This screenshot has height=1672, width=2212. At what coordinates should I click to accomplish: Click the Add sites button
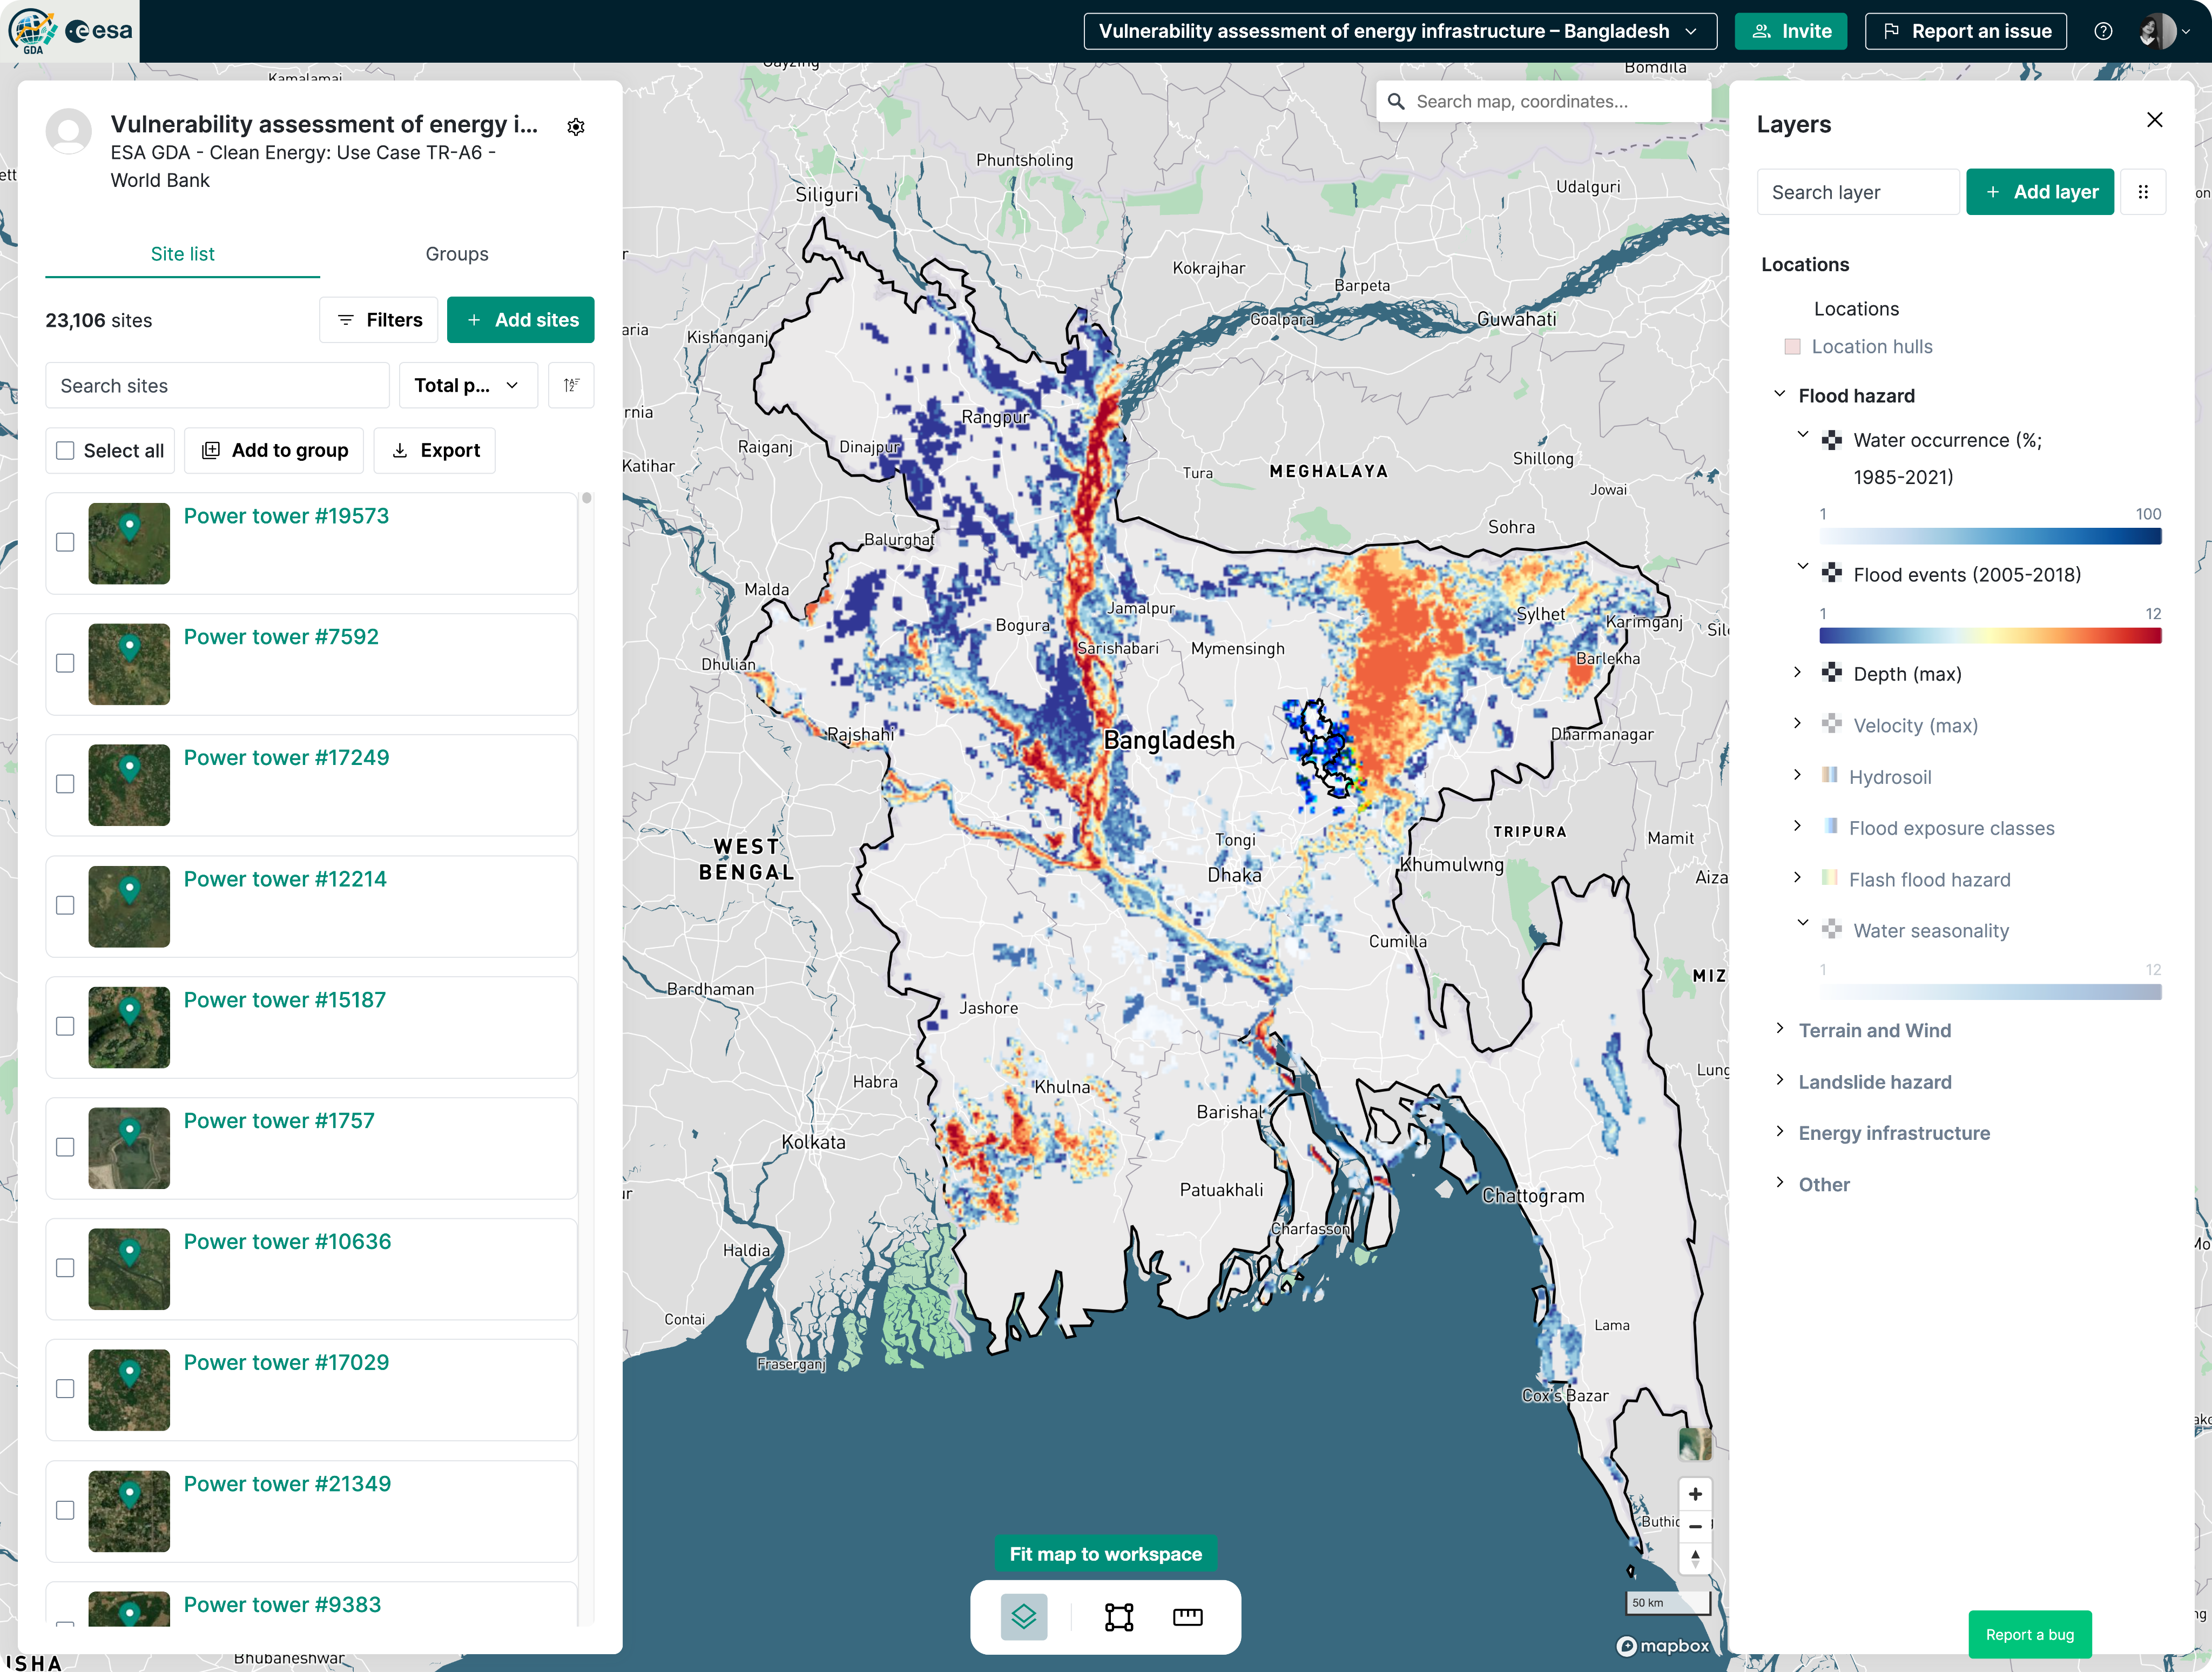tap(520, 320)
